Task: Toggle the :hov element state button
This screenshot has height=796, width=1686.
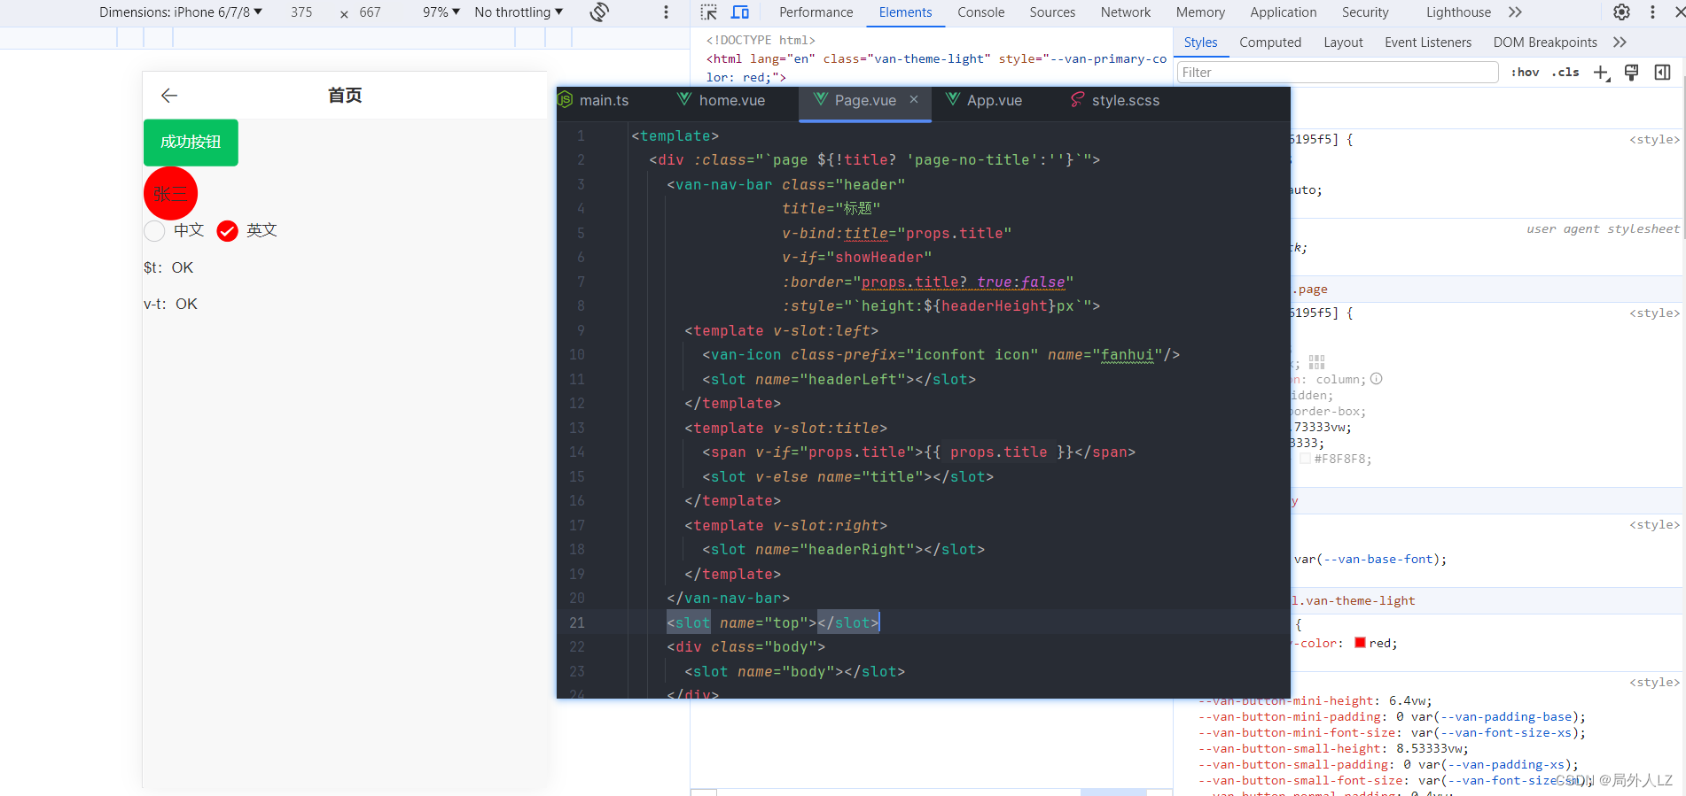Action: (x=1525, y=73)
